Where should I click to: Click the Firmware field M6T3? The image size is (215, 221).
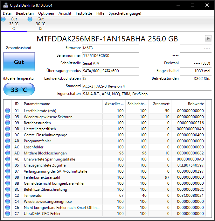click(110, 48)
